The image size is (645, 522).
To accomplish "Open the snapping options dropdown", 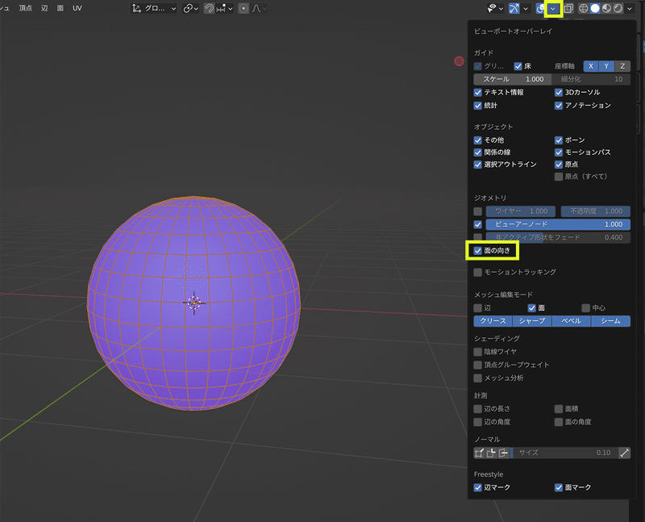I will tap(225, 8).
